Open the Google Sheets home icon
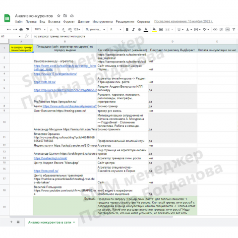238x238 pixels. click(x=7, y=18)
